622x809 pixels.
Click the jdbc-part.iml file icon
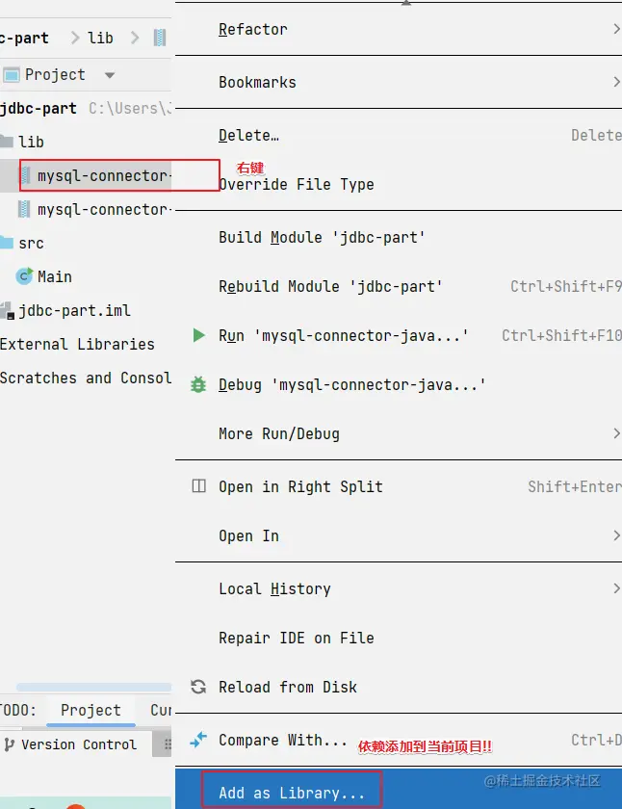point(8,310)
